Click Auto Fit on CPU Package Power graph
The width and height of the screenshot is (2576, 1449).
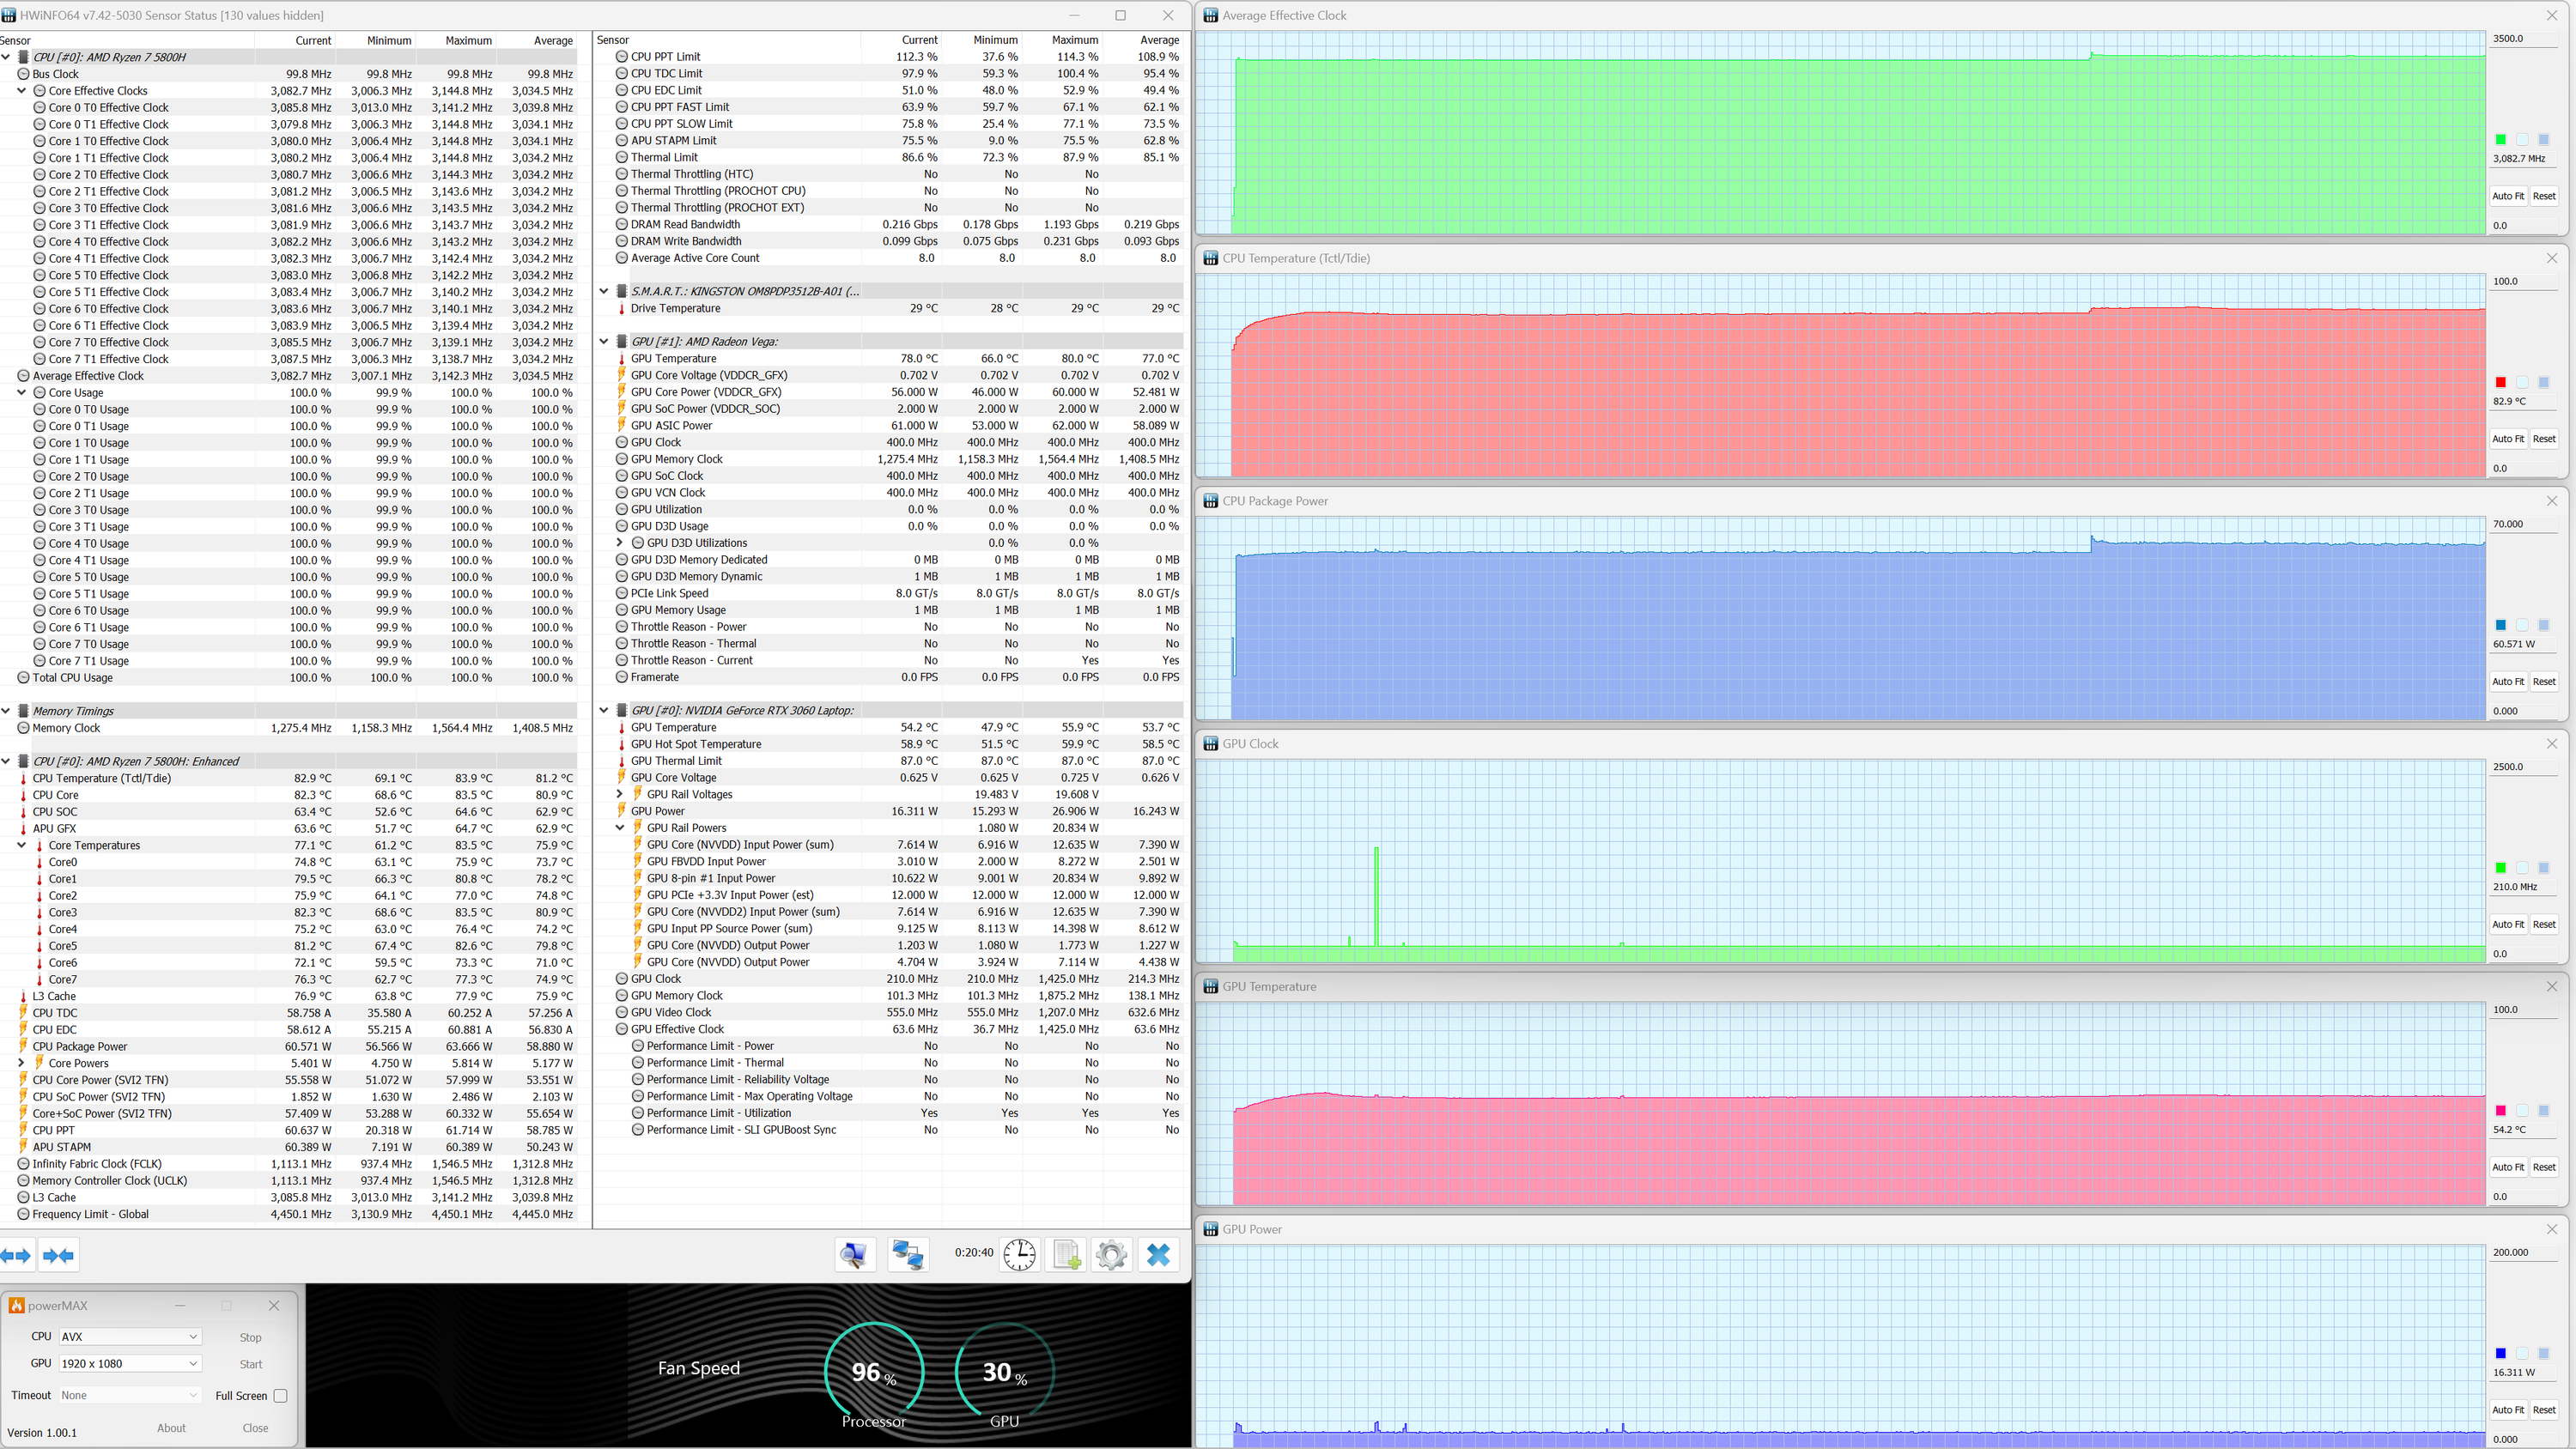coord(2507,682)
